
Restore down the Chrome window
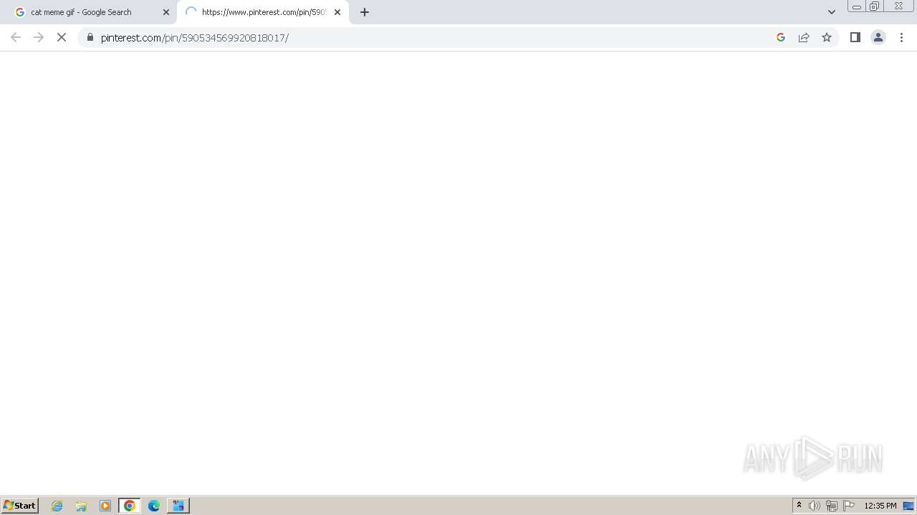(x=875, y=6)
